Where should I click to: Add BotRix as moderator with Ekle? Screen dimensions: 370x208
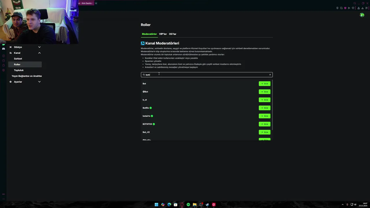264,108
